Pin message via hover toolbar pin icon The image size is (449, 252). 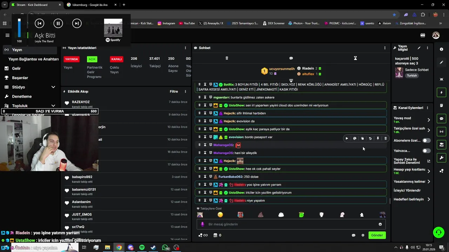pos(378,138)
